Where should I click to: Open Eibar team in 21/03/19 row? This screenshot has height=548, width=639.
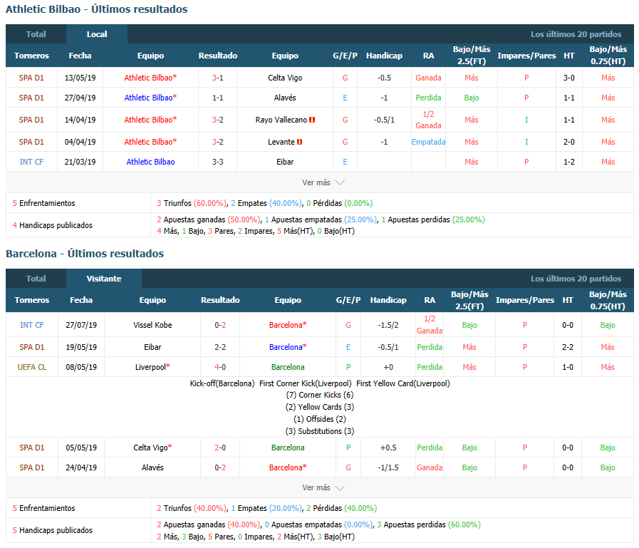click(285, 162)
